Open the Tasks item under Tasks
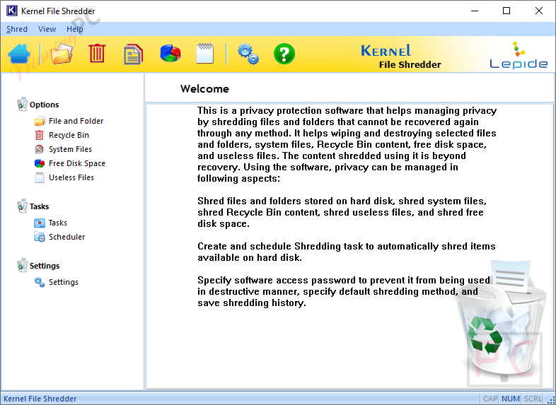Image resolution: width=556 pixels, height=405 pixels. (58, 223)
